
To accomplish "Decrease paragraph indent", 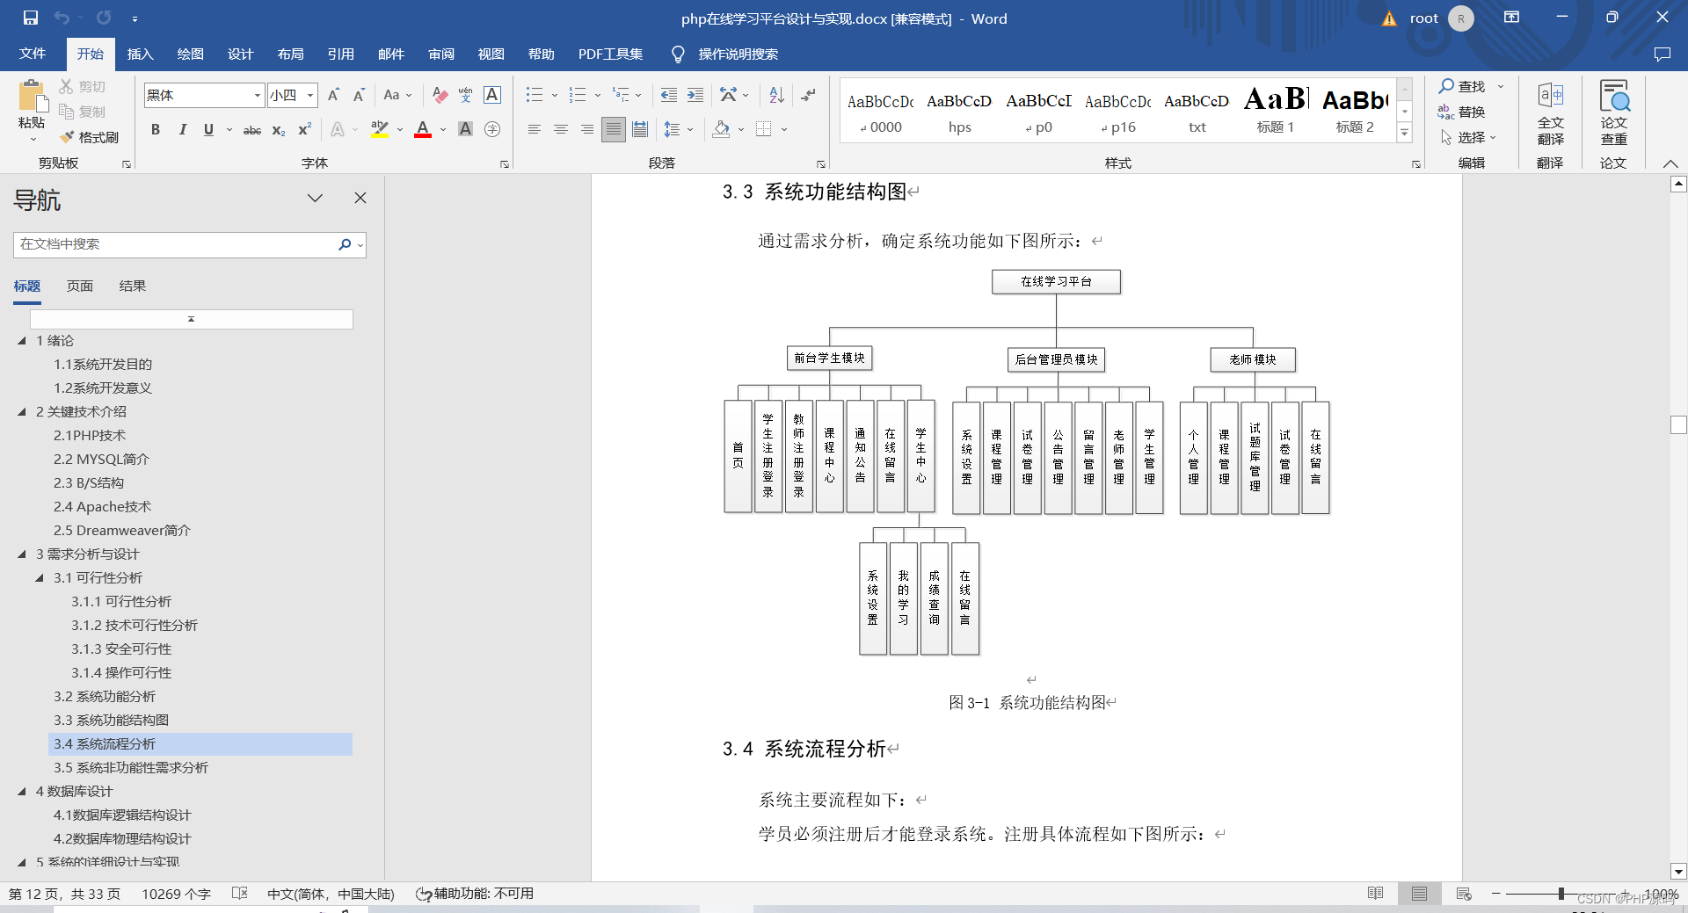I will [x=669, y=95].
